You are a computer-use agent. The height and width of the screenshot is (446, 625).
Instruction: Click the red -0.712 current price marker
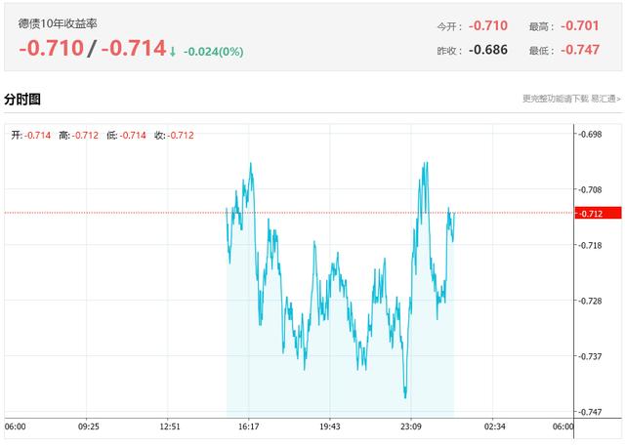pyautogui.click(x=589, y=213)
